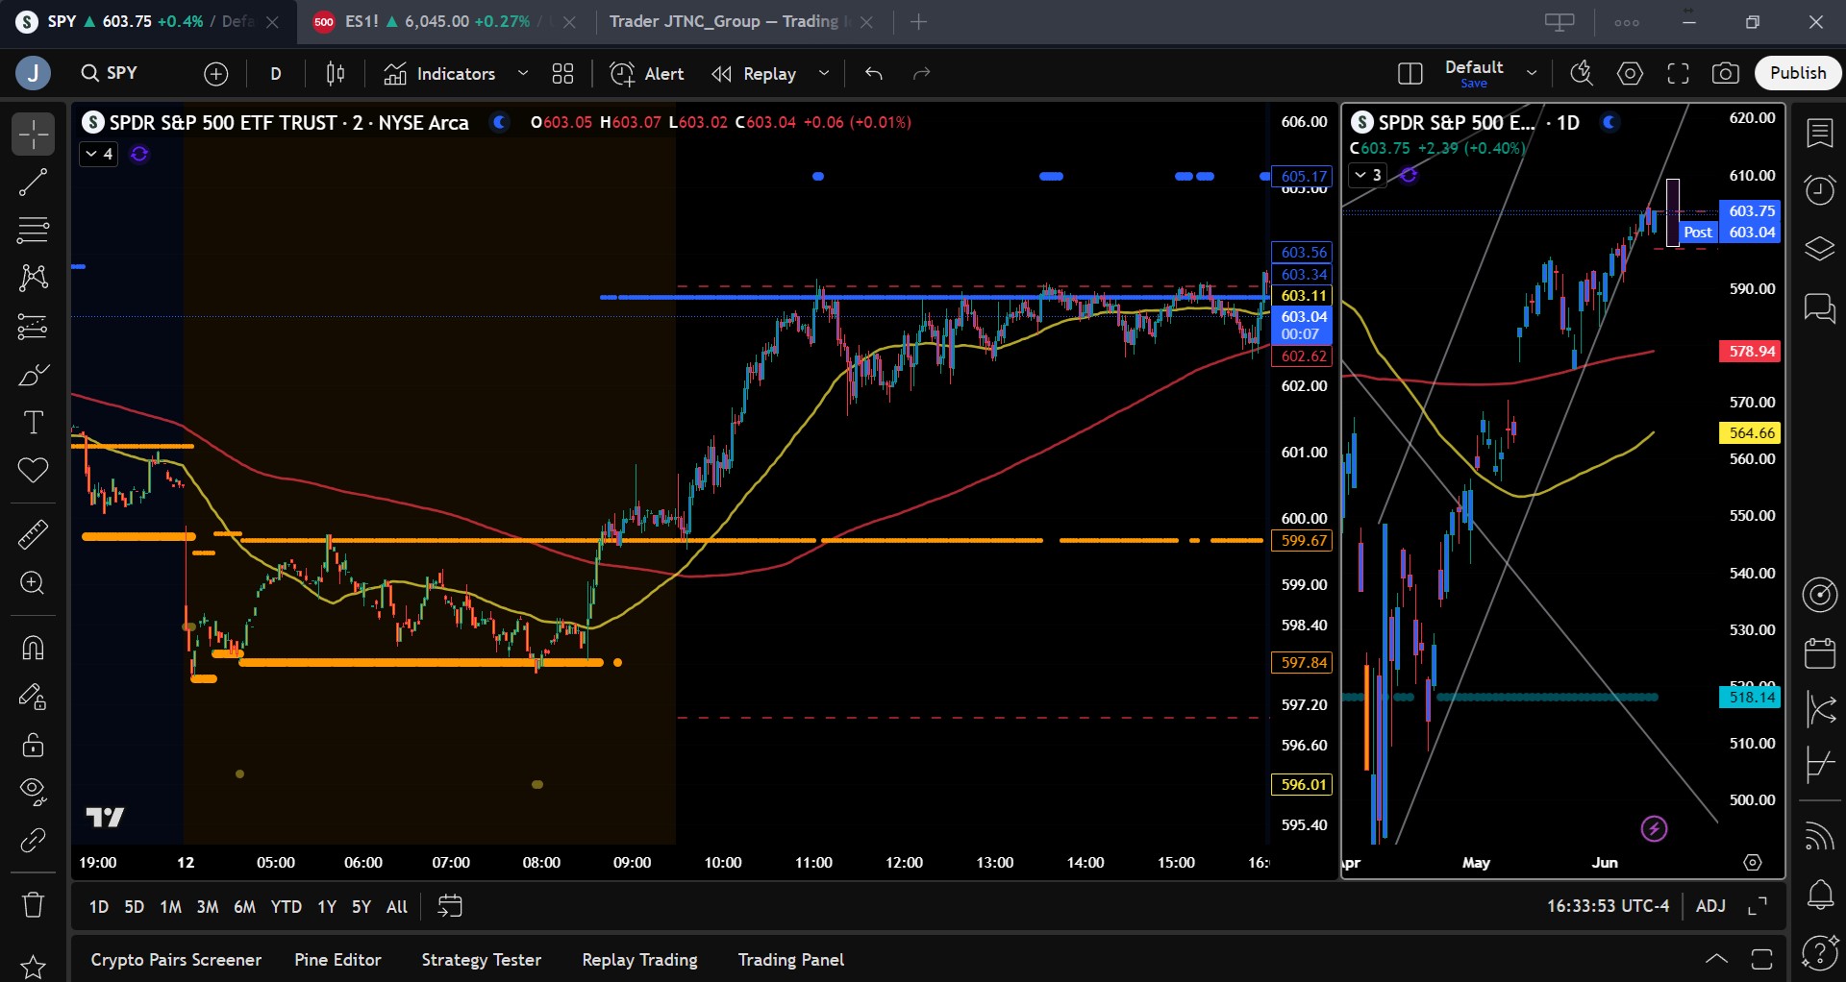The height and width of the screenshot is (982, 1846).
Task: Open the 16:33:53 UTC-4 timezone menu
Action: (1608, 906)
